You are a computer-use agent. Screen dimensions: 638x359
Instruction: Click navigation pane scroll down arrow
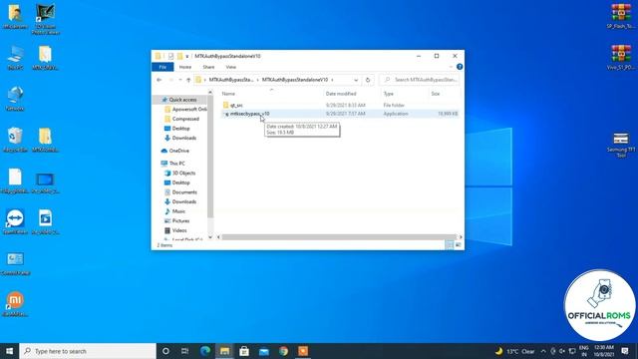(210, 237)
